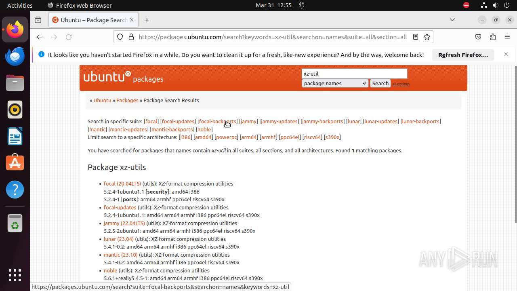The image size is (517, 291).
Task: Open a new tab
Action: 147,20
